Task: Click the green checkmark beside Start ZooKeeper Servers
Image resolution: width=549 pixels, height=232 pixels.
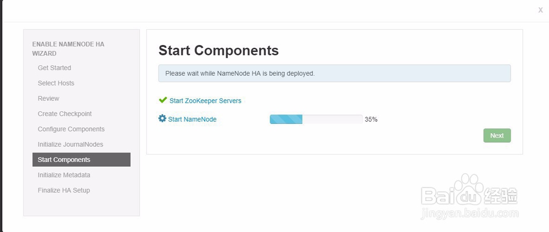Action: [163, 100]
